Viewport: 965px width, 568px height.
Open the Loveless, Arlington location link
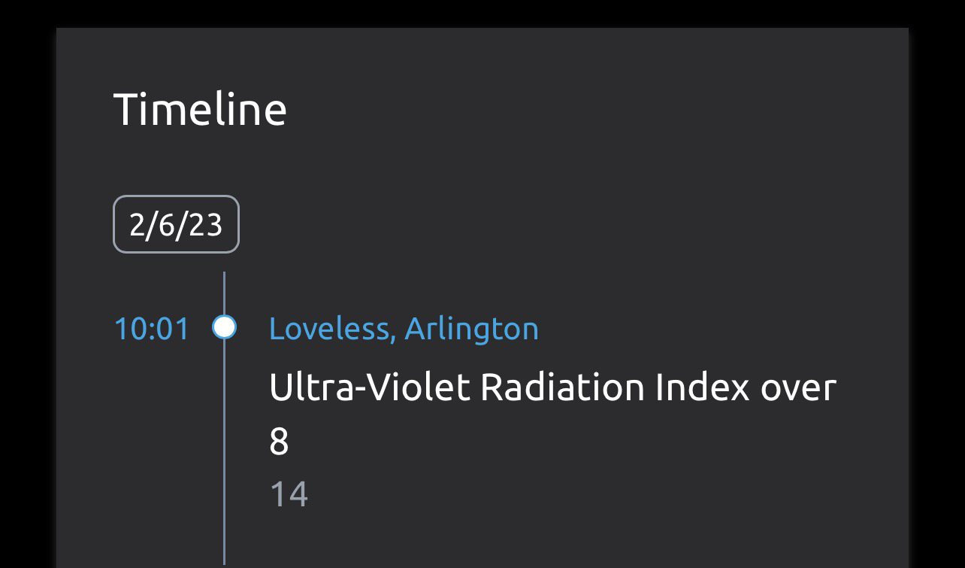[x=404, y=328]
